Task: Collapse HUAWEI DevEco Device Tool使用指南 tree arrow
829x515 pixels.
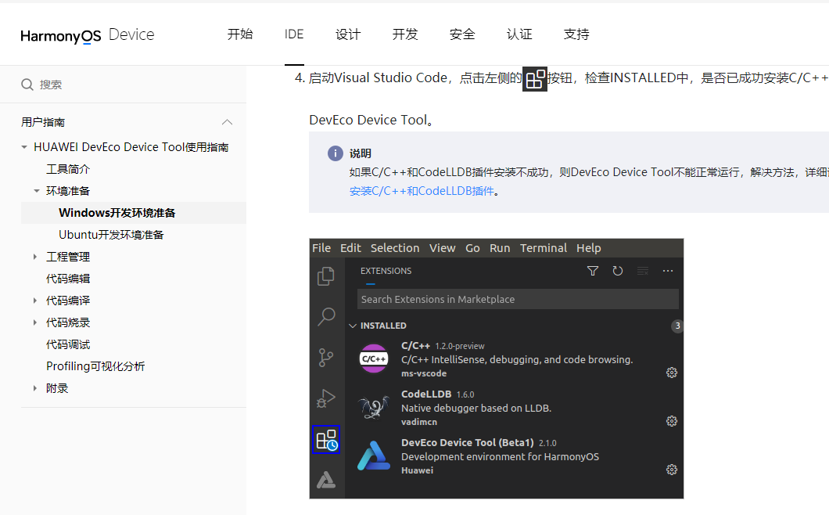Action: click(x=24, y=147)
